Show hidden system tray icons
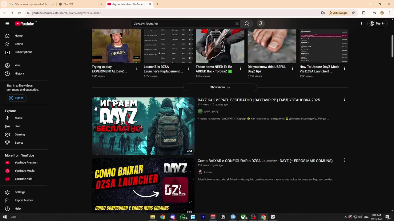Viewport: 394px width, 221px height. tap(345, 217)
